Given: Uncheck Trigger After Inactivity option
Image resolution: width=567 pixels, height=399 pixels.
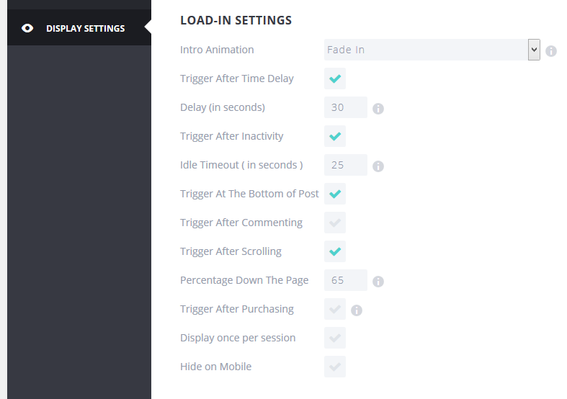Looking at the screenshot, I should pos(335,136).
